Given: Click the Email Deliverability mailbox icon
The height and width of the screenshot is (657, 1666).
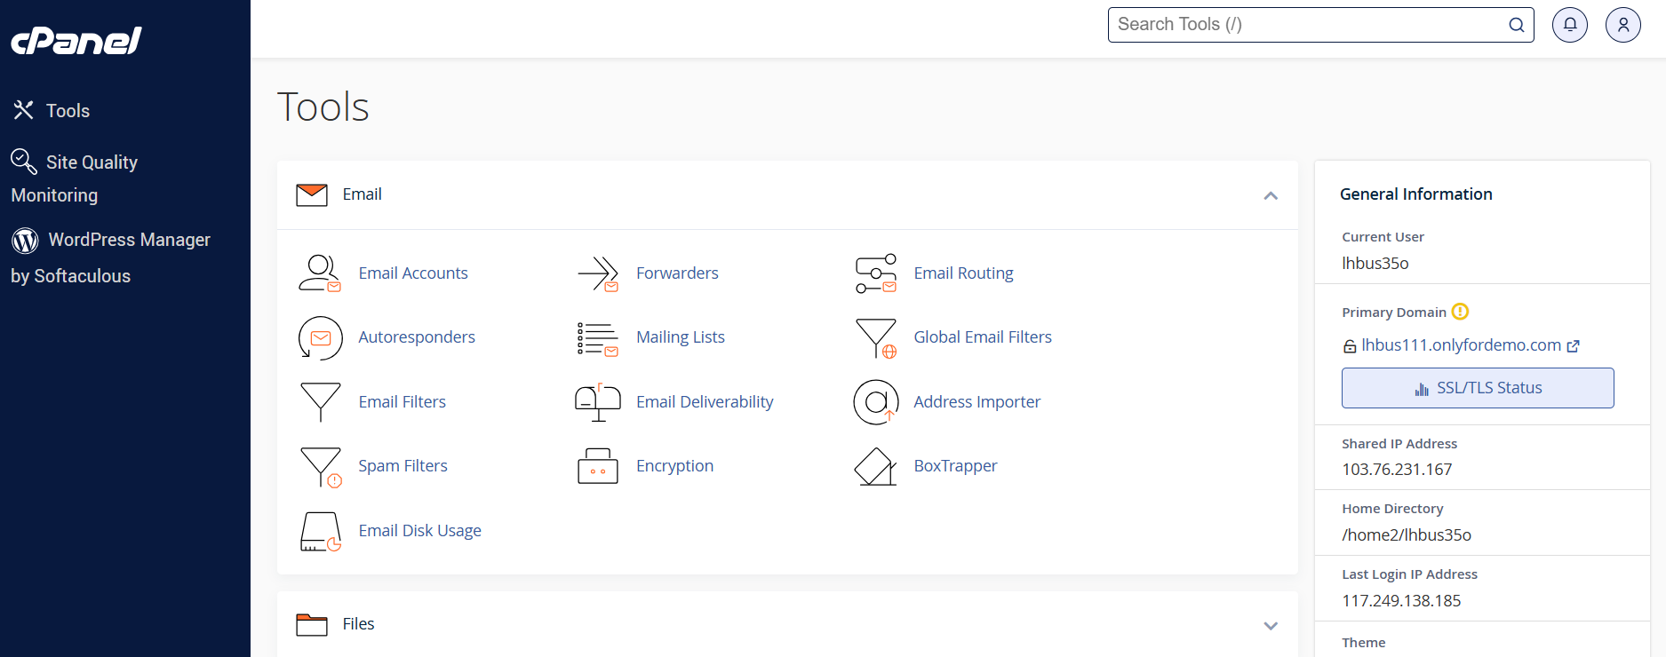Looking at the screenshot, I should [598, 402].
